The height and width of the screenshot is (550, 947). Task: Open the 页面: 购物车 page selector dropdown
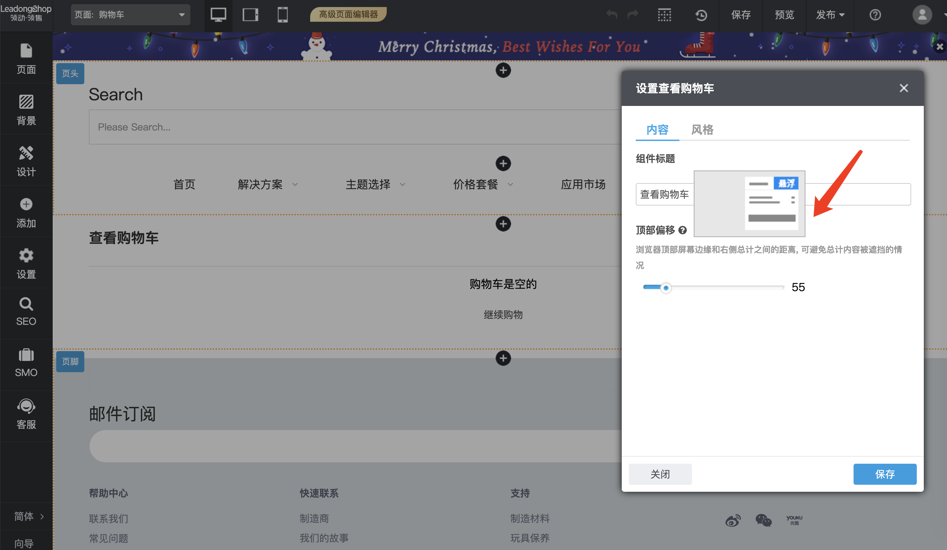click(130, 15)
